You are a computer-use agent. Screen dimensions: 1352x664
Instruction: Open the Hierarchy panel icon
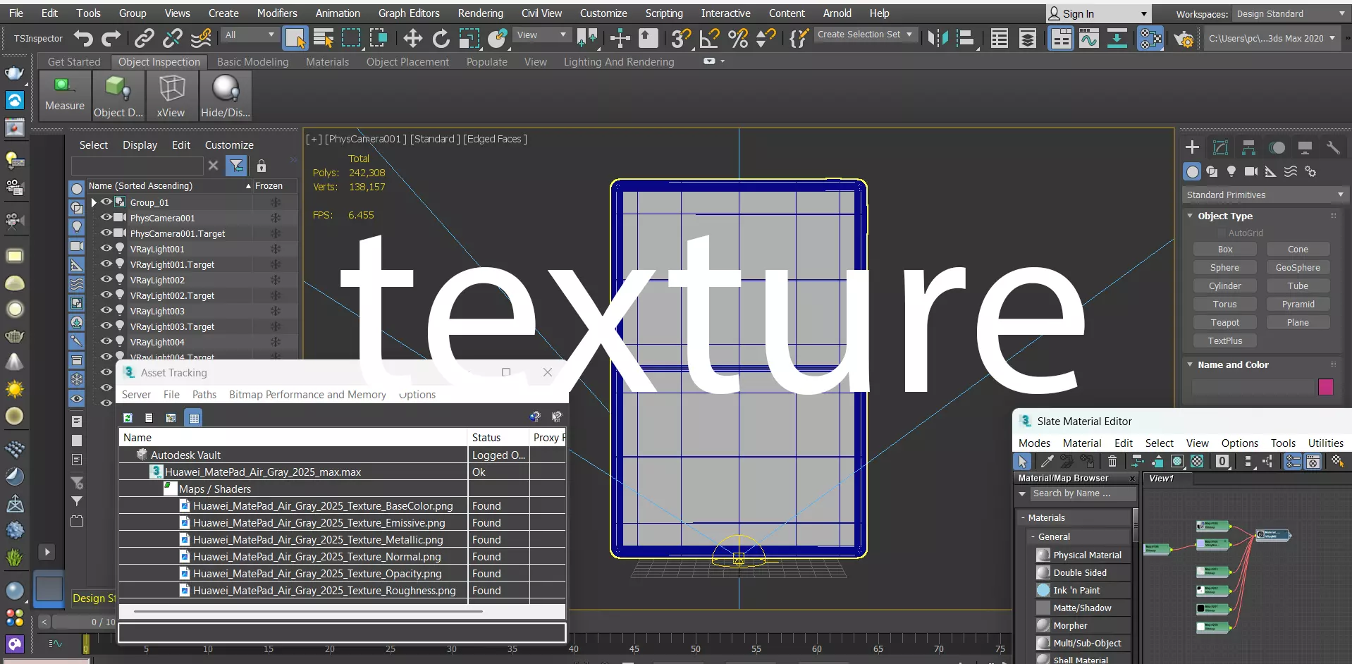click(1248, 147)
